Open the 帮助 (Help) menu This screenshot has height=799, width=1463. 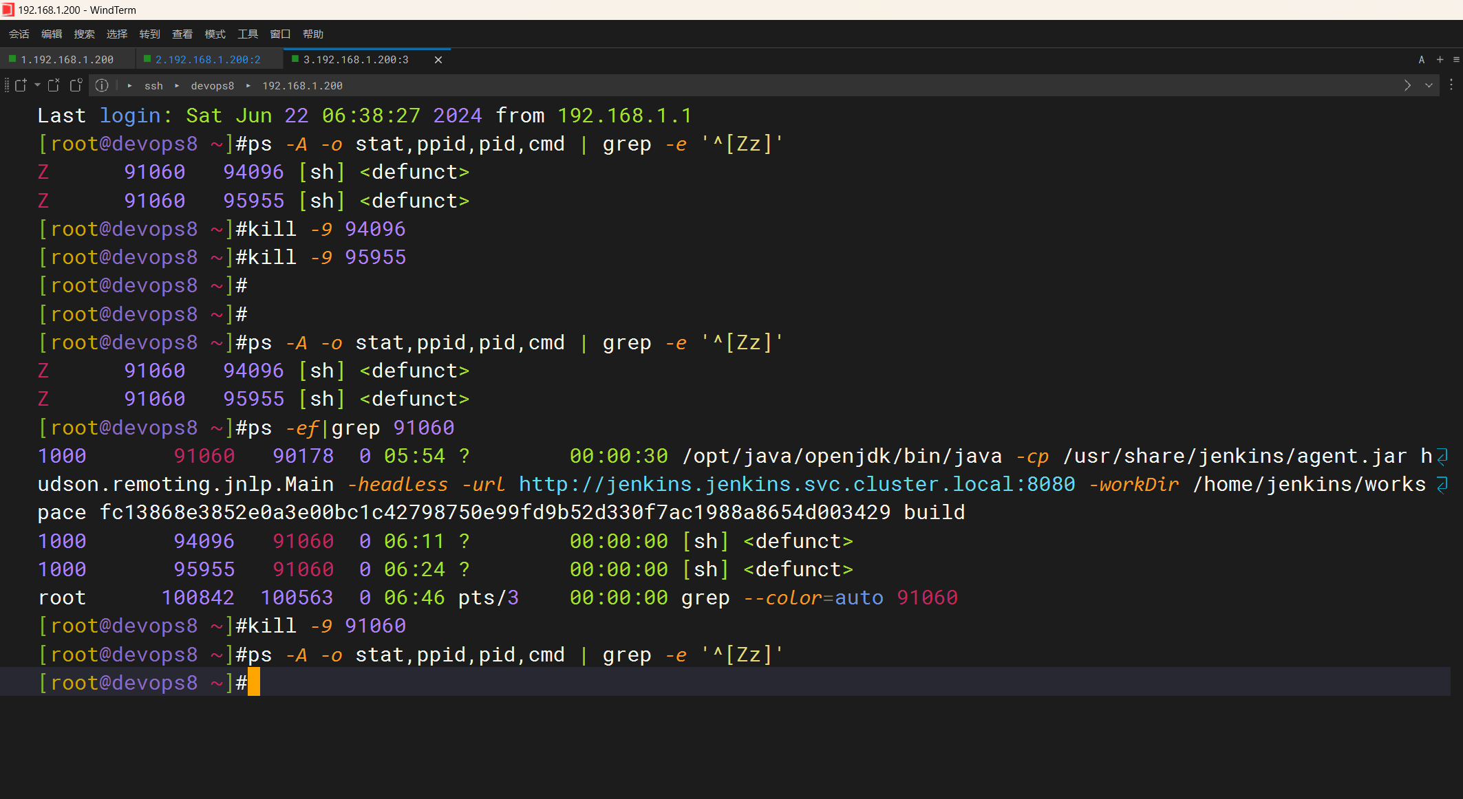[313, 34]
